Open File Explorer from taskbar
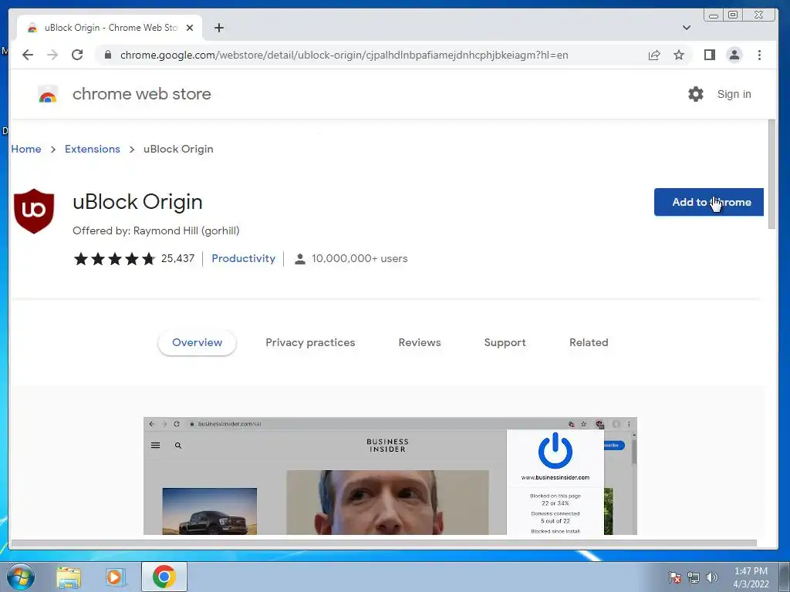 (68, 577)
